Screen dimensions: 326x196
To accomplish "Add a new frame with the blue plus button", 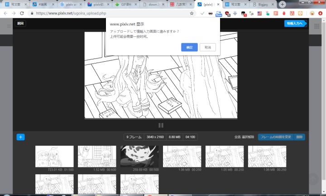I will pyautogui.click(x=20, y=137).
